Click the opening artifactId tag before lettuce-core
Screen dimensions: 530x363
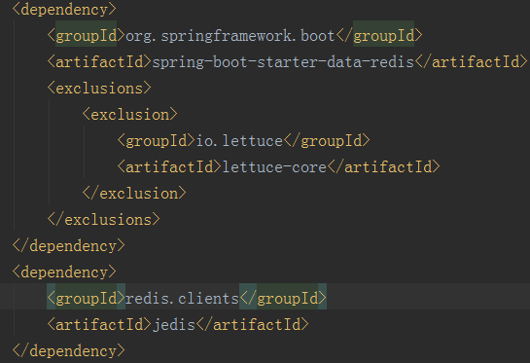tap(169, 167)
